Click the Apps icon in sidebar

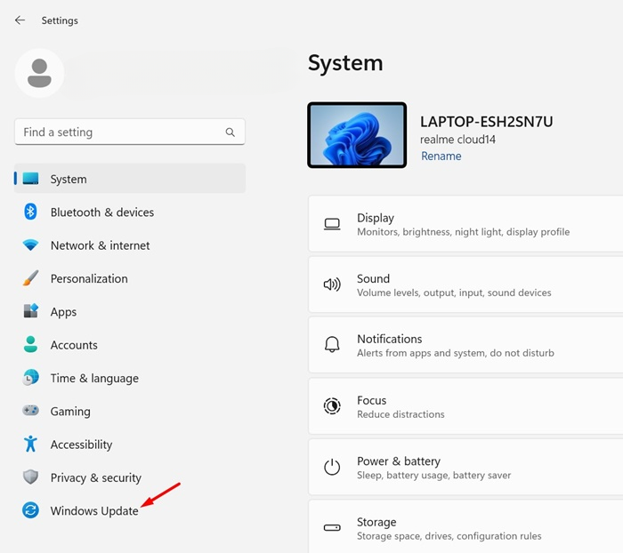pyautogui.click(x=30, y=311)
